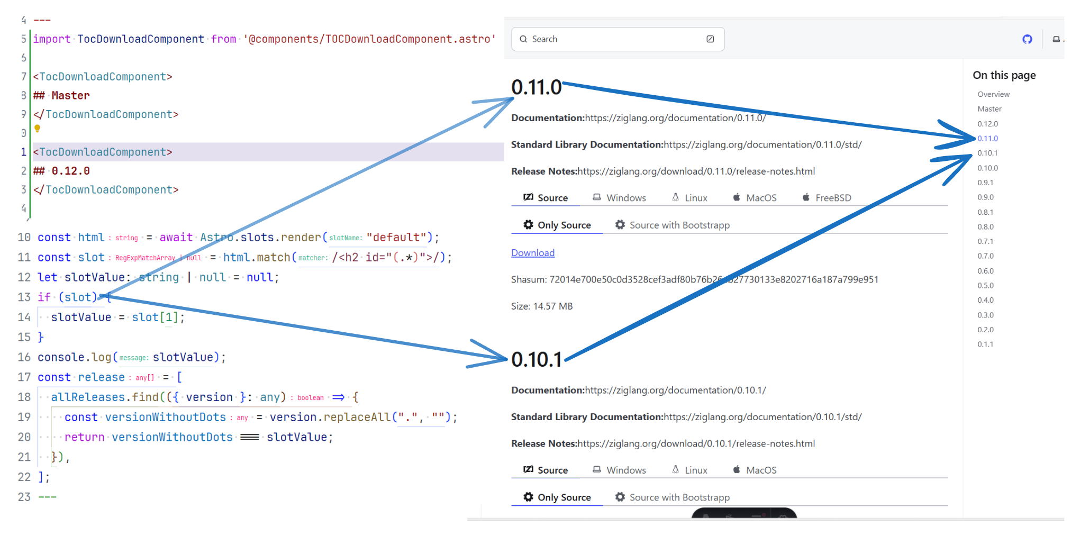
Task: Choose Only Source tab under 0.10.1
Action: click(x=557, y=497)
